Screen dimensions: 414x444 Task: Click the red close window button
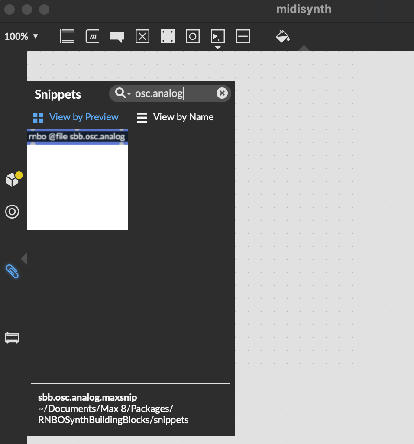(x=10, y=10)
